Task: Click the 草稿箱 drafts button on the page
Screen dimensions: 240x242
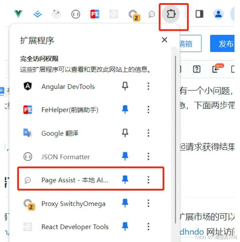Action: pyautogui.click(x=190, y=44)
